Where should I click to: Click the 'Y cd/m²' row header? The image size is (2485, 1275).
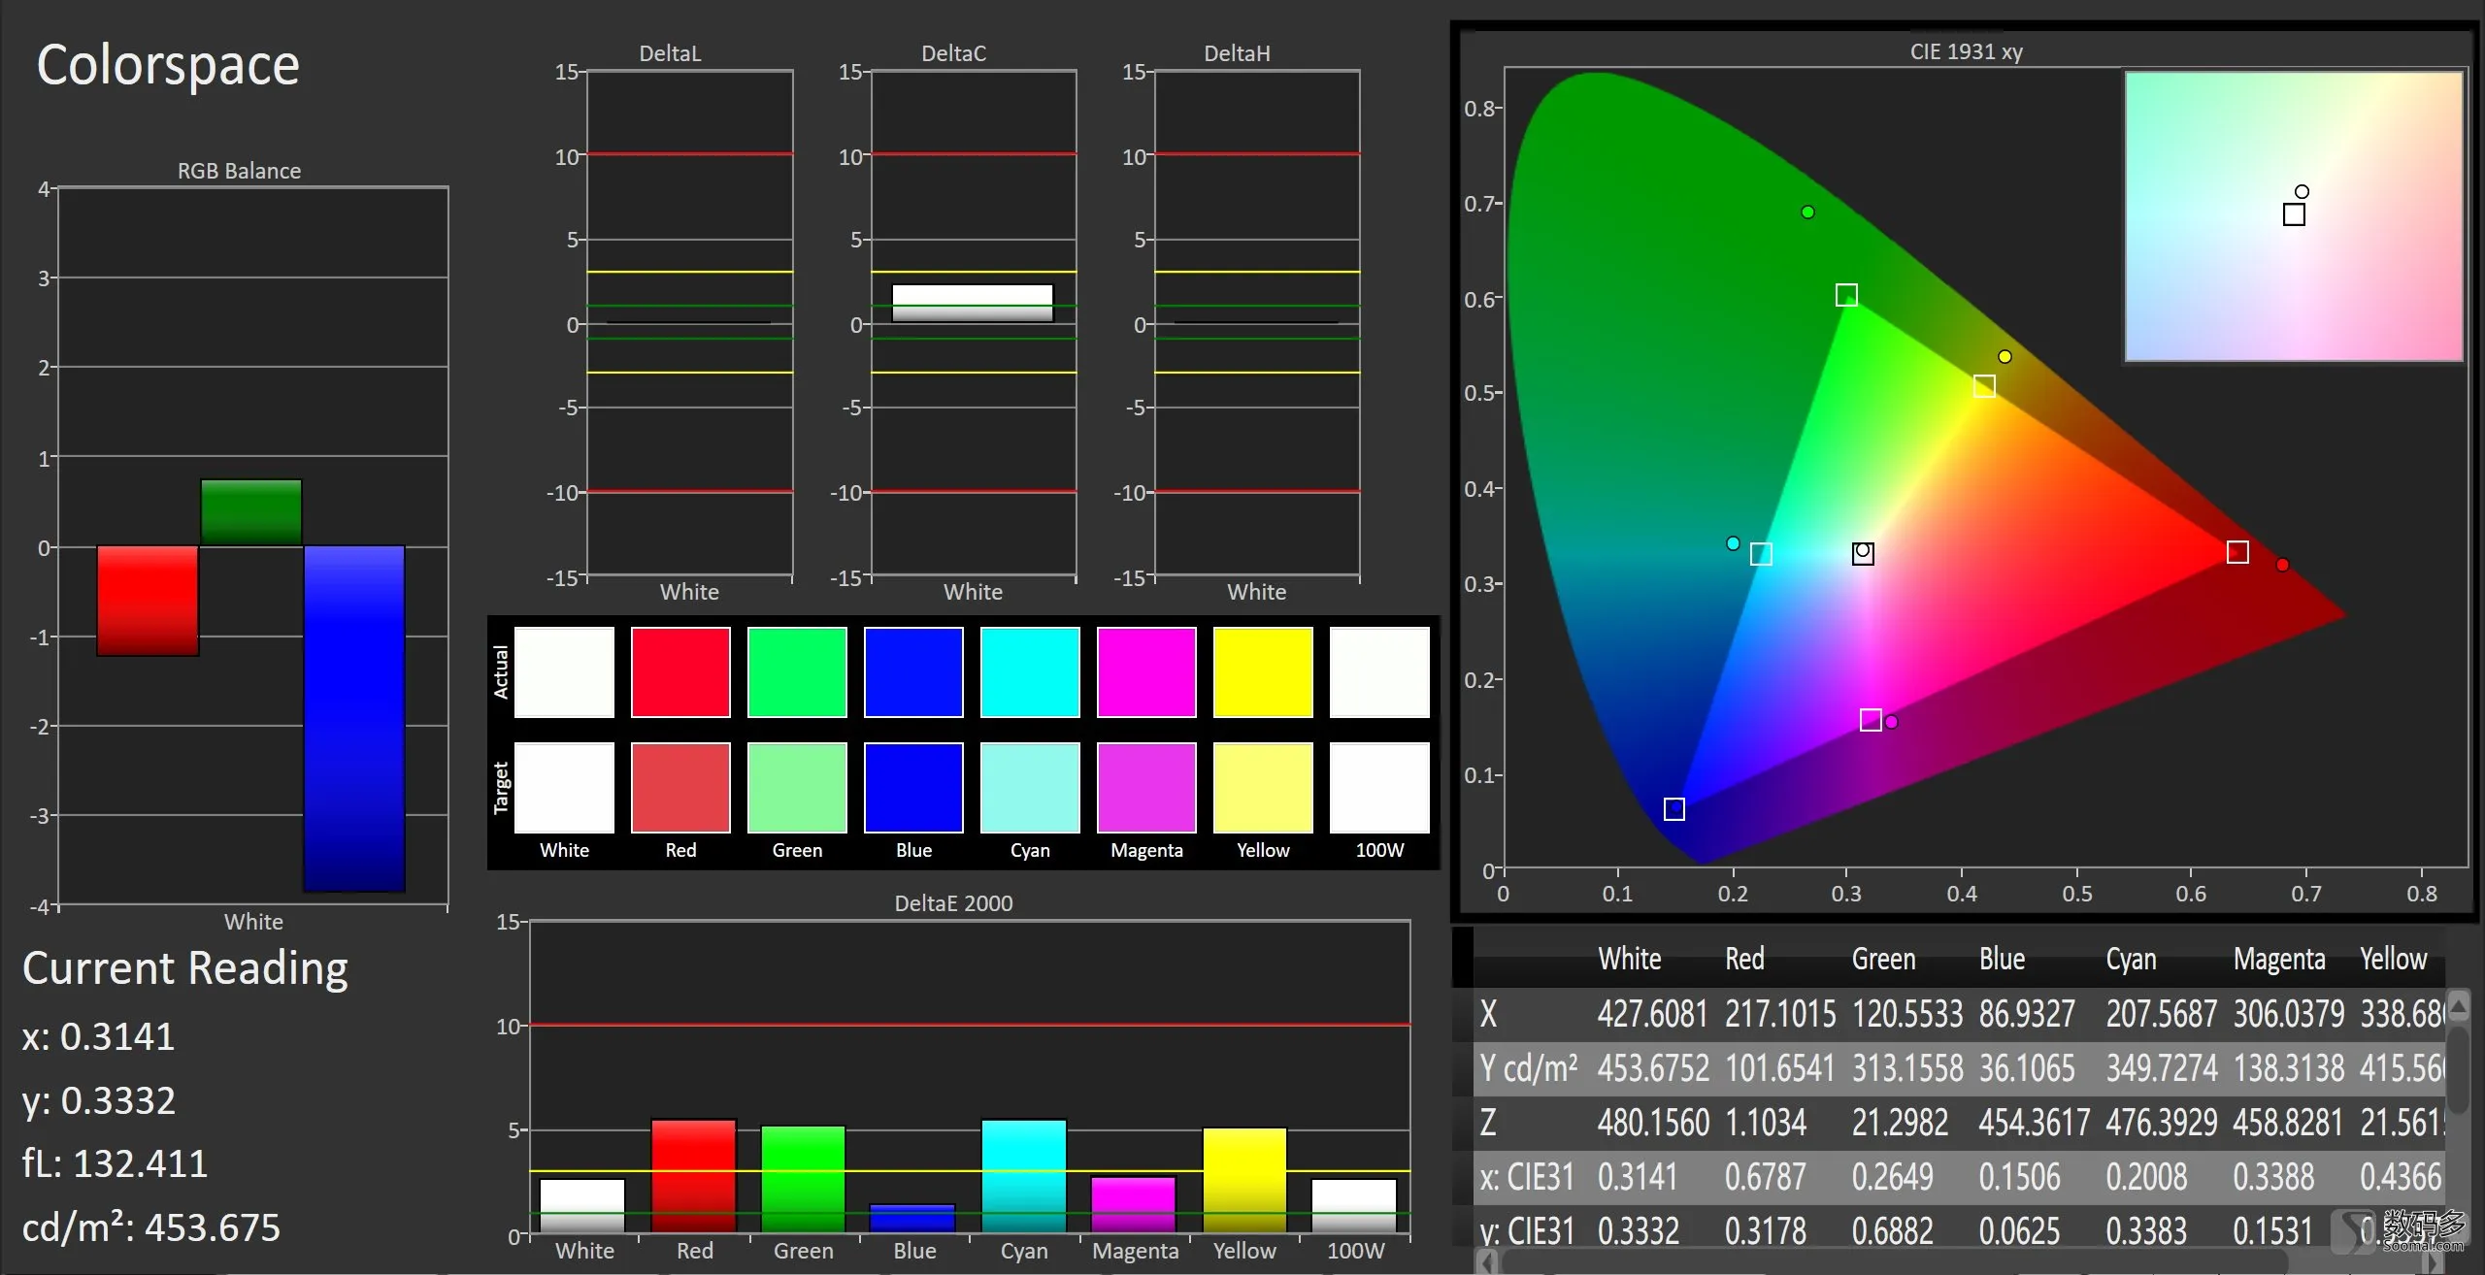pyautogui.click(x=1529, y=1068)
